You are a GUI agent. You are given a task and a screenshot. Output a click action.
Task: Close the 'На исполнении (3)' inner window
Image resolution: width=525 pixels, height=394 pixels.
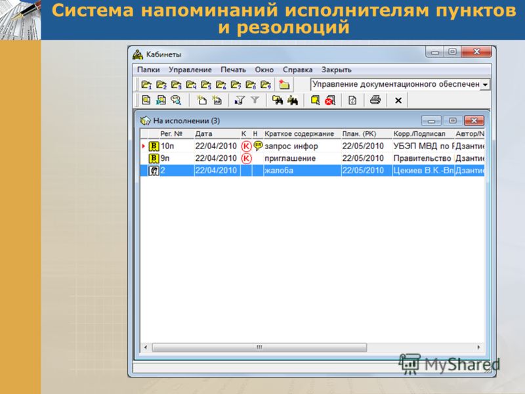[x=474, y=121]
